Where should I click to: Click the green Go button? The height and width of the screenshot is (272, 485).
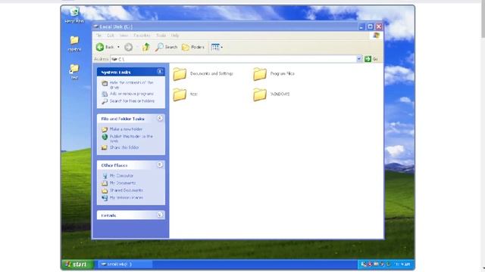point(371,59)
